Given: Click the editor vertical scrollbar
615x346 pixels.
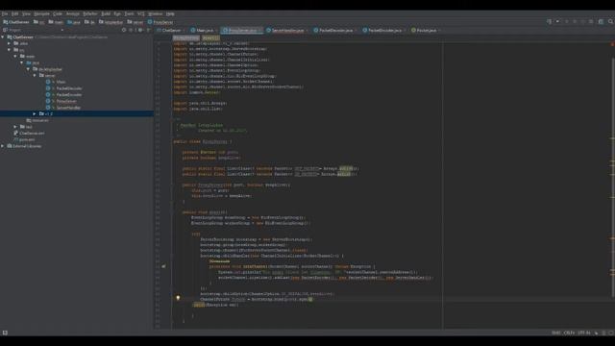Looking at the screenshot, I should click(613, 177).
